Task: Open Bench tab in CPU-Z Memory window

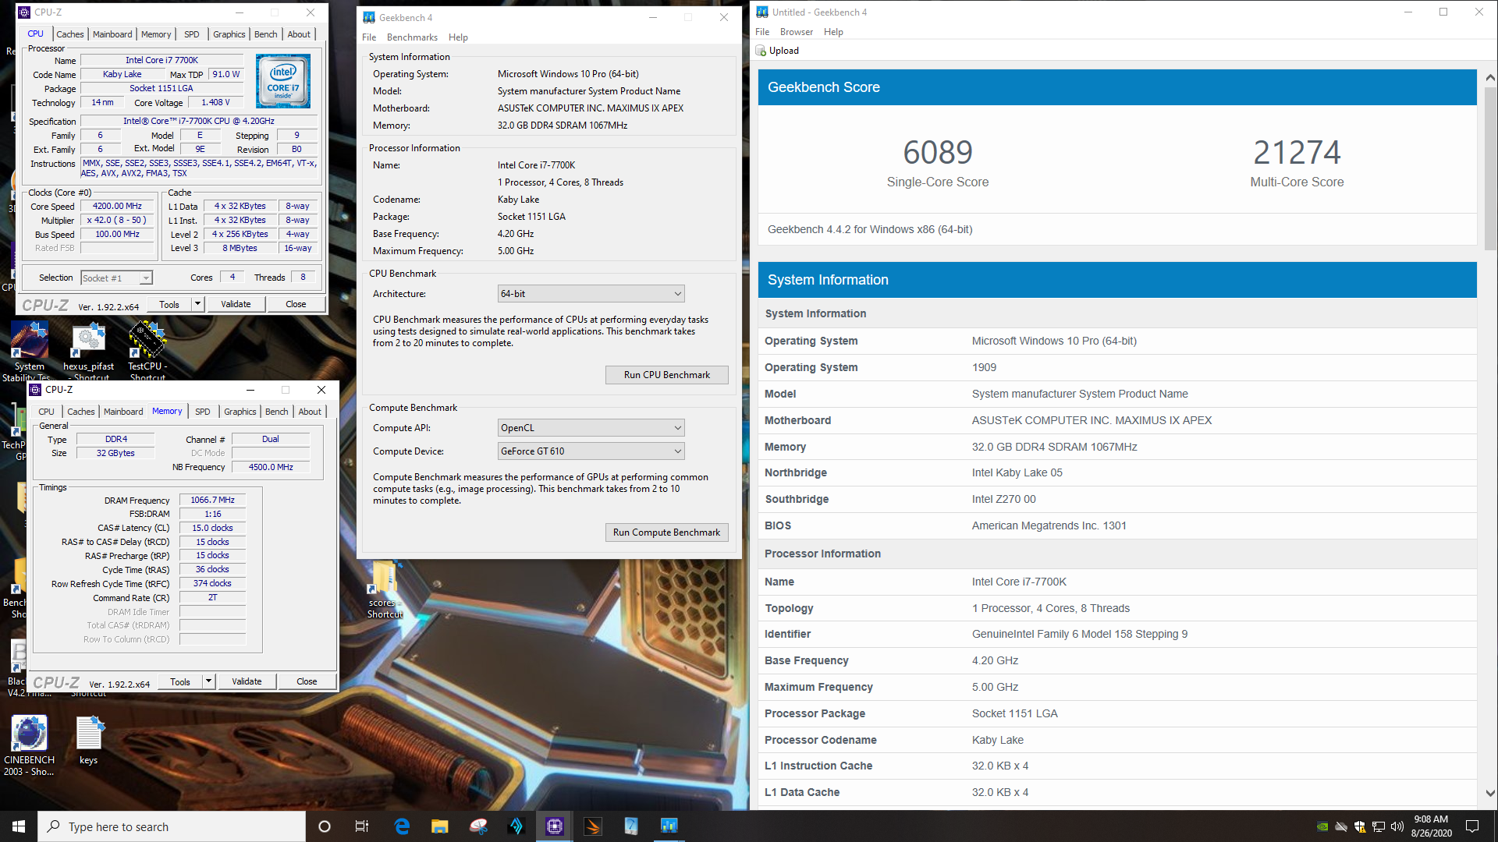Action: pyautogui.click(x=276, y=412)
